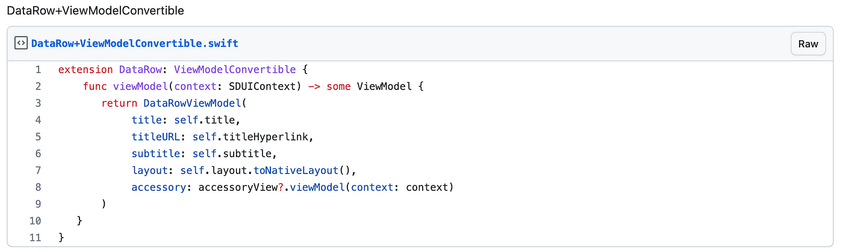This screenshot has height=252, width=843.
Task: Select line number 5
Action: pos(38,137)
